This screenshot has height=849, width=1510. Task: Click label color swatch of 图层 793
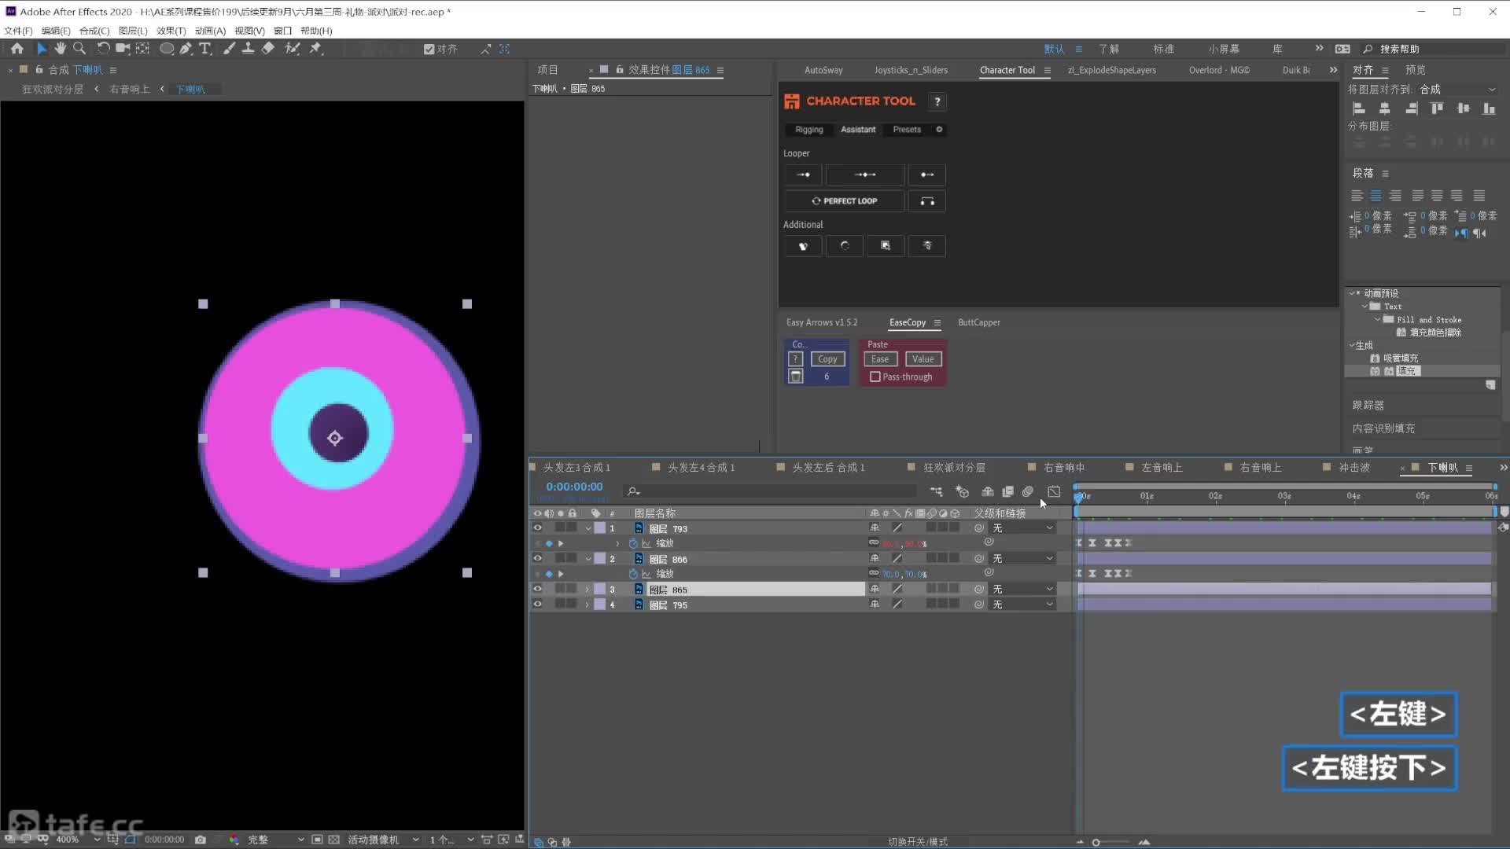pyautogui.click(x=600, y=528)
